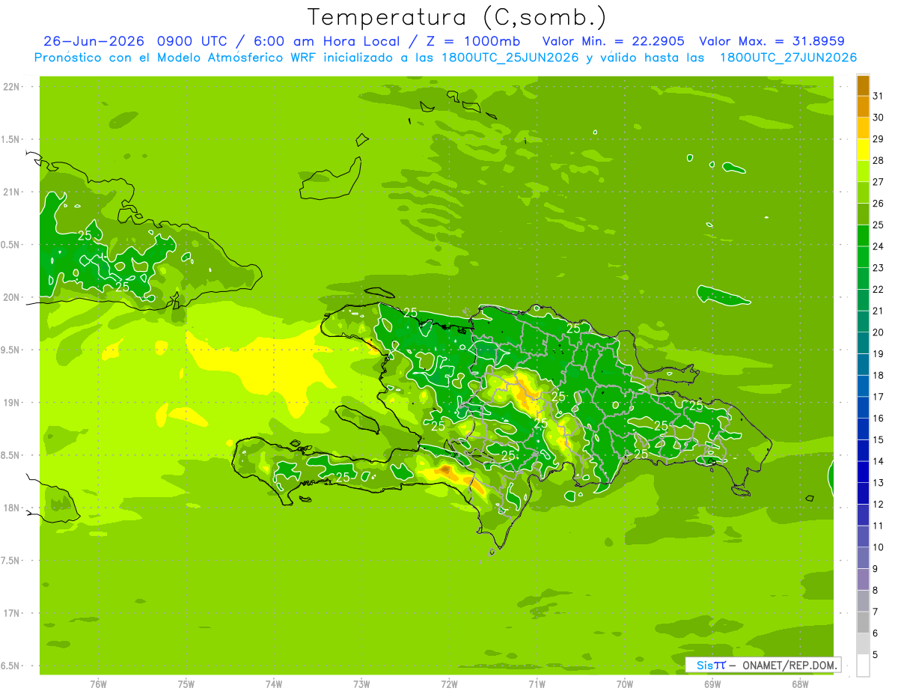Click the "70W" longitude axis label
The image size is (898, 694).
(x=625, y=684)
